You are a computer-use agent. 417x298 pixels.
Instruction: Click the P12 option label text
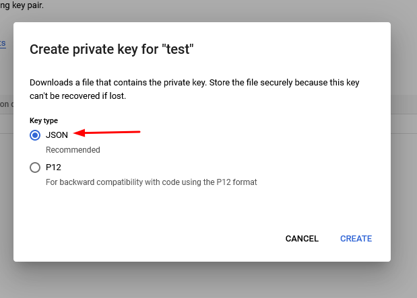(53, 167)
